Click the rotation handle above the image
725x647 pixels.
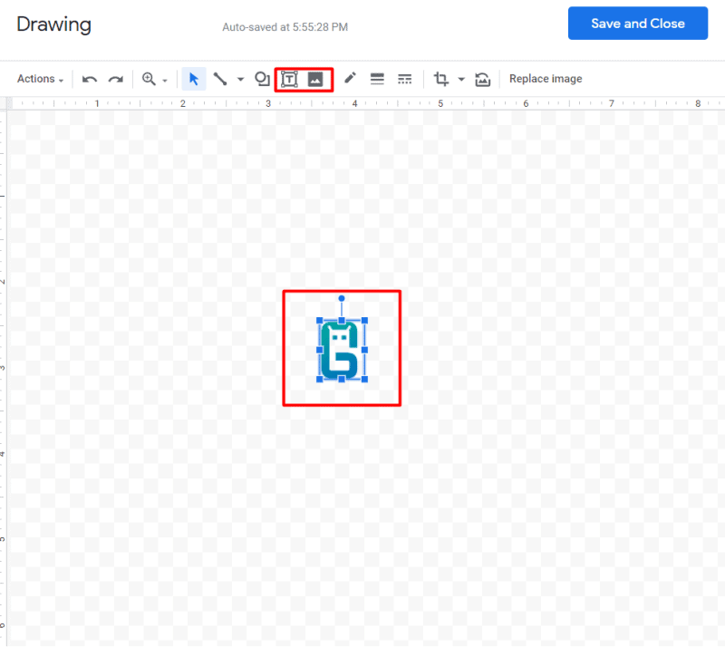click(x=341, y=298)
